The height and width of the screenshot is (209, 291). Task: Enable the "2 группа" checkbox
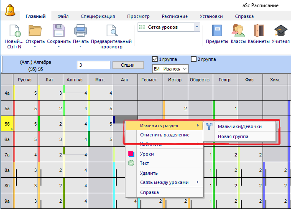coord(194,59)
